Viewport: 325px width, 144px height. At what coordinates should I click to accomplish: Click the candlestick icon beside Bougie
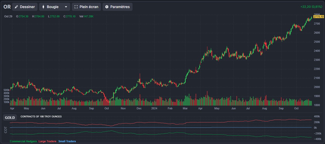pos(43,7)
